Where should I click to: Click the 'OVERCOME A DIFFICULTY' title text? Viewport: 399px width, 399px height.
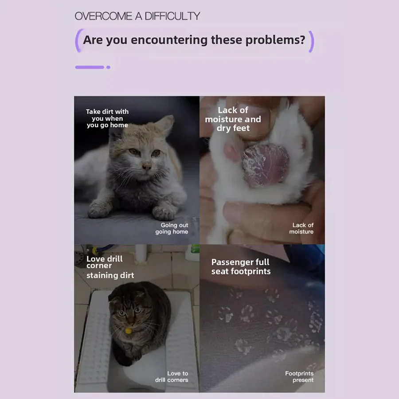137,16
